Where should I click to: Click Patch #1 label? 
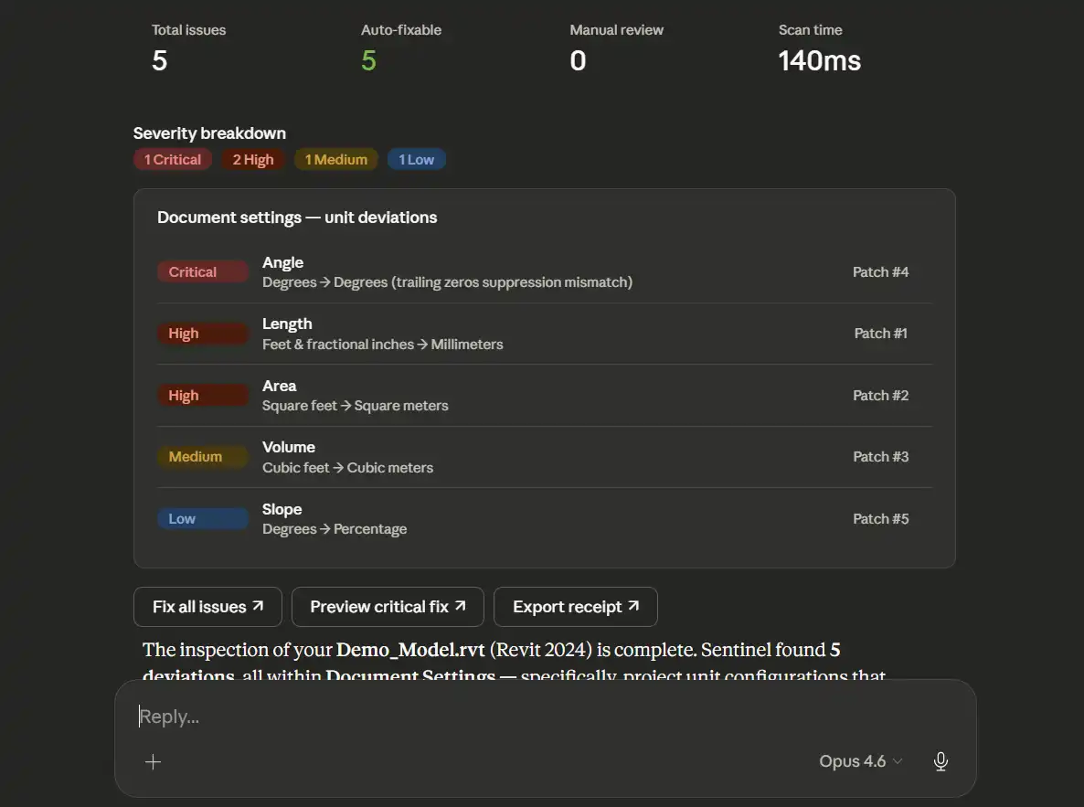point(880,334)
